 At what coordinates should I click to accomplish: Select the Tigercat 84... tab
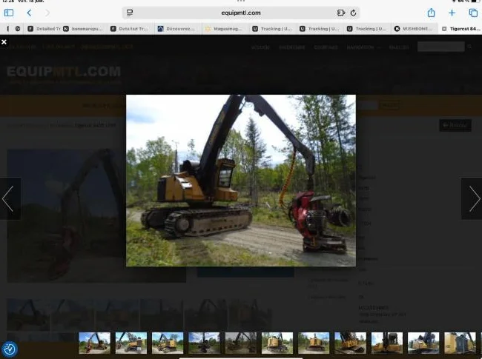pos(460,29)
